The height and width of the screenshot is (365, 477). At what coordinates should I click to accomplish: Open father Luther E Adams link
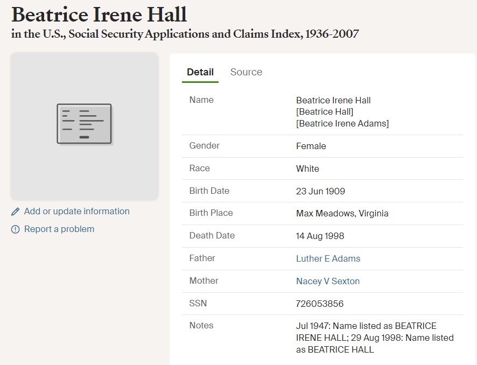(x=328, y=258)
